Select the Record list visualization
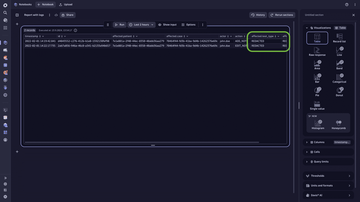The width and height of the screenshot is (360, 202). pyautogui.click(x=339, y=38)
